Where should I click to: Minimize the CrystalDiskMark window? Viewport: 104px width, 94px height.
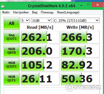click(81, 5)
